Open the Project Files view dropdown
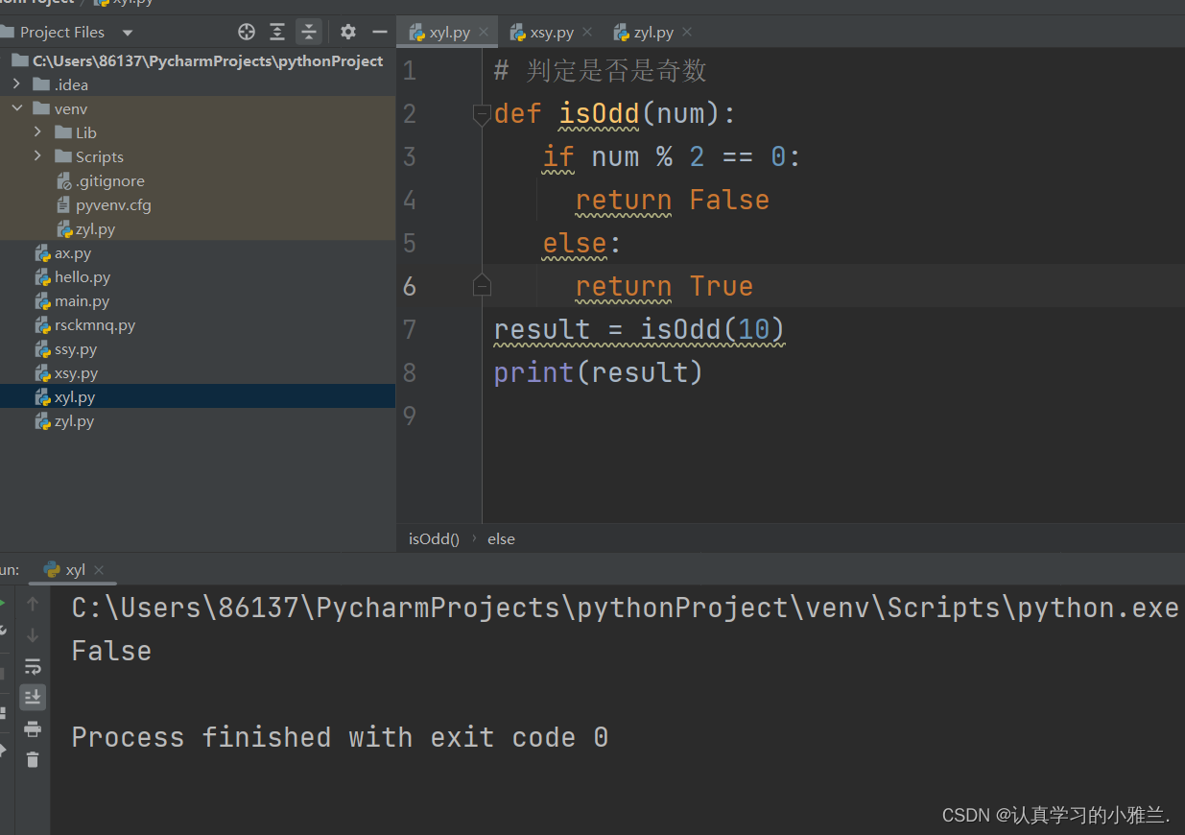The width and height of the screenshot is (1185, 835). click(128, 33)
